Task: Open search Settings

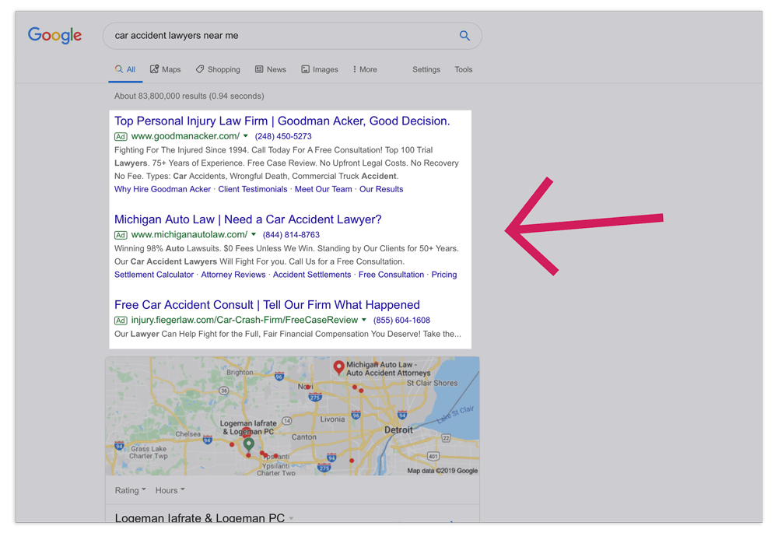Action: click(x=426, y=69)
